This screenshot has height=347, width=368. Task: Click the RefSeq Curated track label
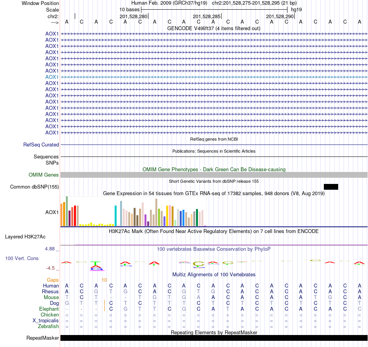click(x=41, y=145)
